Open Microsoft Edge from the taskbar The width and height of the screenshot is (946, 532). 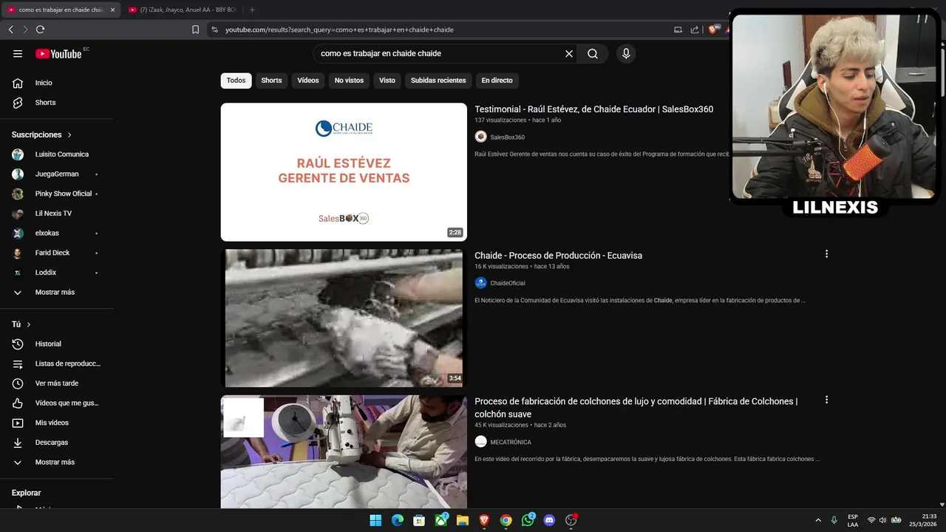coord(398,520)
